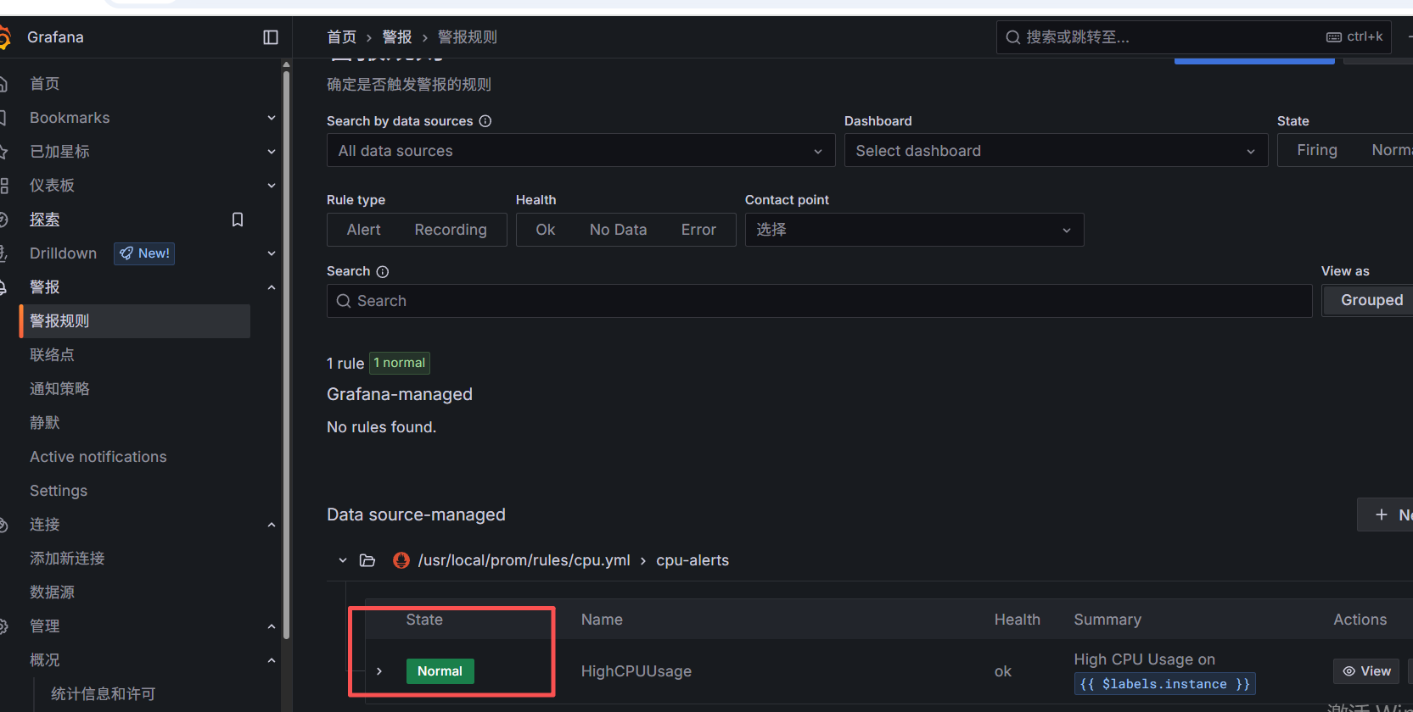The width and height of the screenshot is (1413, 712).
Task: Select the Grouped view option
Action: point(1371,300)
